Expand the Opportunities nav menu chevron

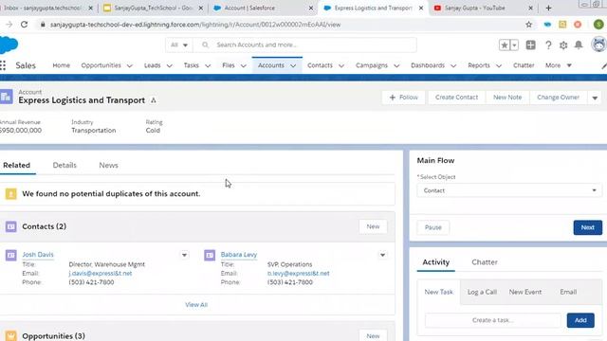point(130,65)
